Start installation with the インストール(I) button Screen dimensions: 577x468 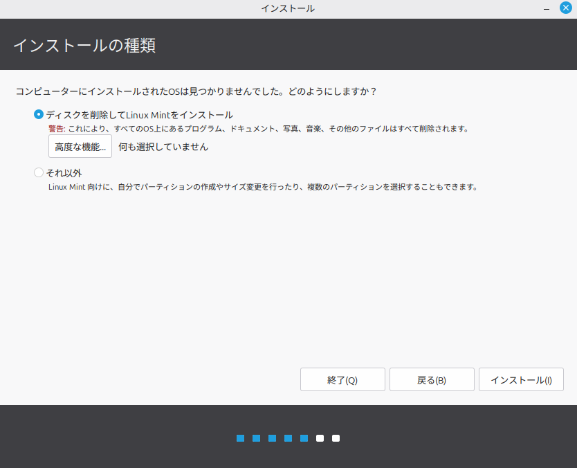tap(521, 380)
